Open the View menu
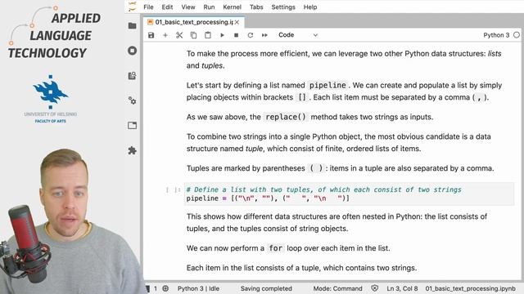The width and height of the screenshot is (524, 294). click(x=188, y=7)
